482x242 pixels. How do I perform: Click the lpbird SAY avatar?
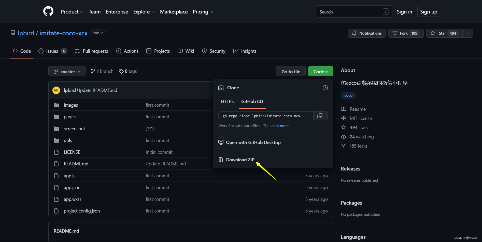[56, 90]
